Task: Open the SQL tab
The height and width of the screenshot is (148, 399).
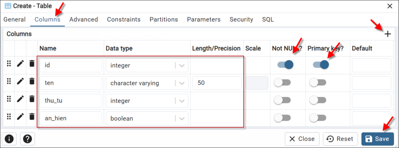Action: pos(268,19)
